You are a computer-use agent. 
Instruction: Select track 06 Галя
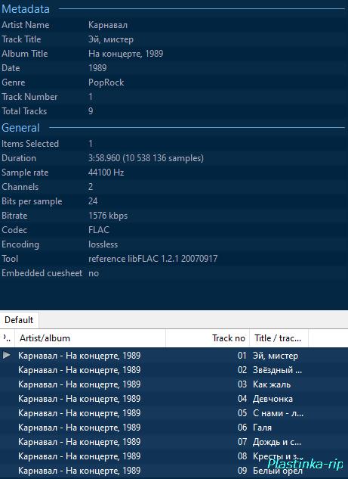coord(174,428)
